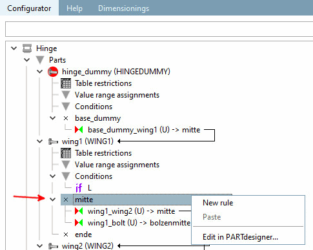Switch to the Help tab
Image resolution: width=313 pixels, height=250 pixels.
tap(74, 8)
